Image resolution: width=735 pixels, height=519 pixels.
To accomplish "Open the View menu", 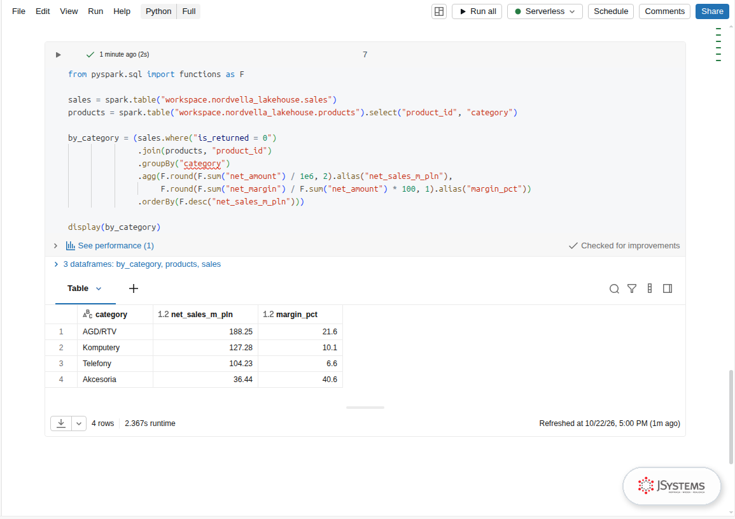I will [x=69, y=11].
